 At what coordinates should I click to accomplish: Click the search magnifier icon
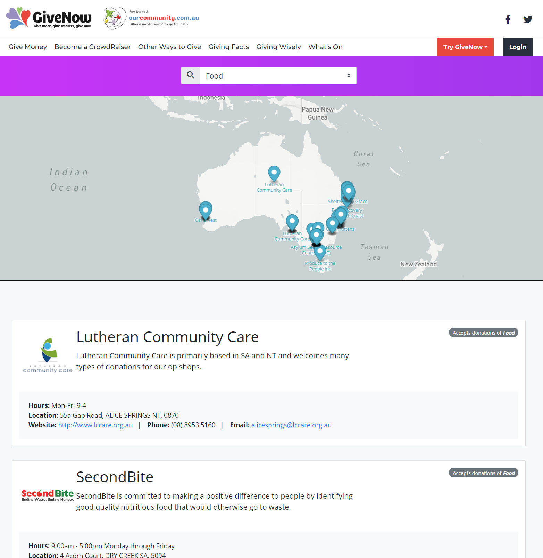tap(190, 75)
